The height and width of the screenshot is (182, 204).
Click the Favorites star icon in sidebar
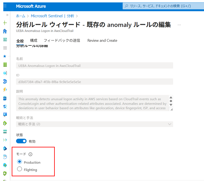click(5, 56)
